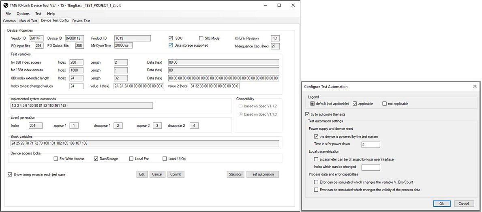Toggle Data storage supported checkbox
The image size is (482, 212).
tap(171, 45)
